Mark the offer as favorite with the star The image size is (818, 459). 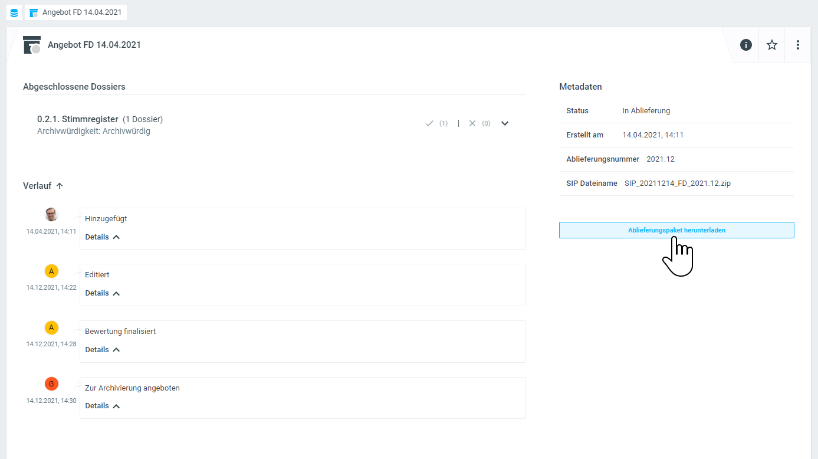(x=772, y=45)
